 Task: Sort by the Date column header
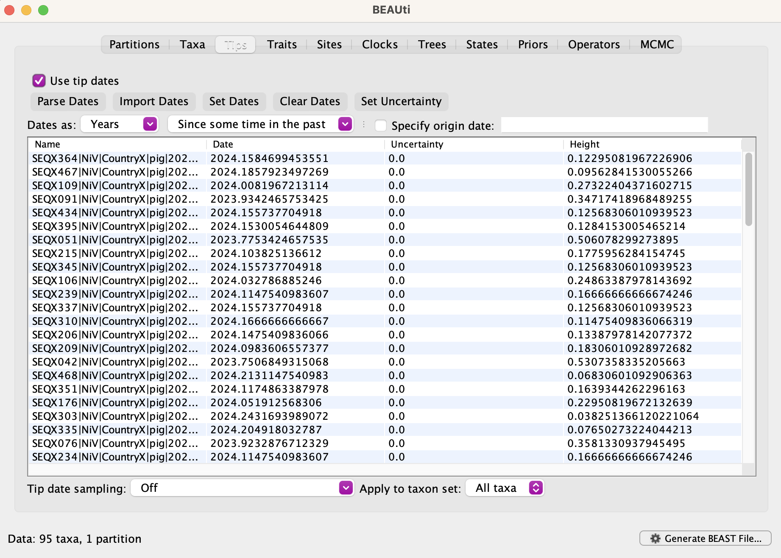point(296,144)
